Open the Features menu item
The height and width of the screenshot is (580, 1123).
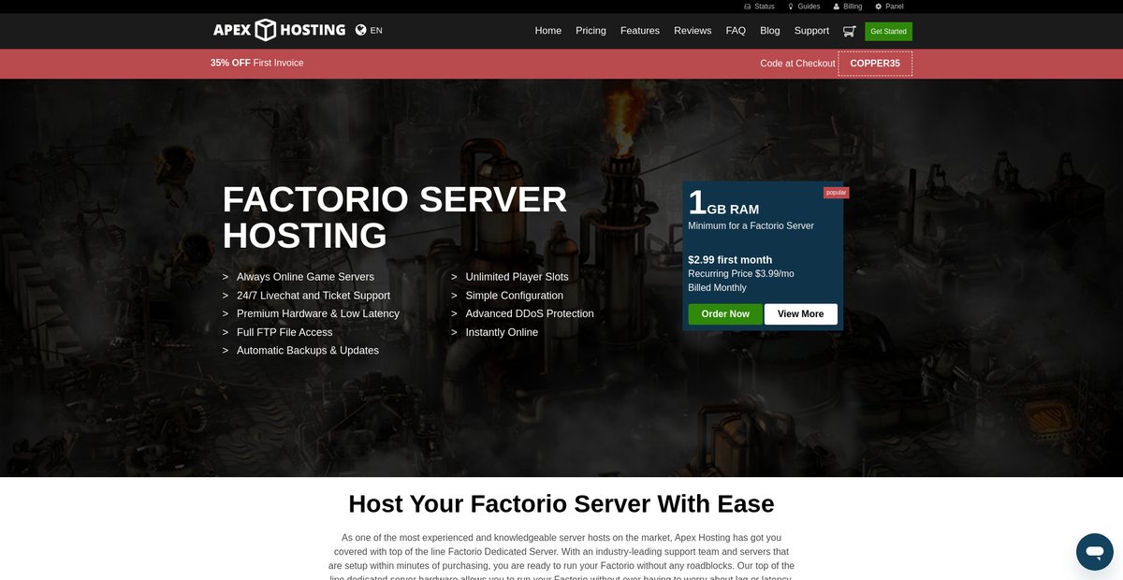pyautogui.click(x=640, y=31)
